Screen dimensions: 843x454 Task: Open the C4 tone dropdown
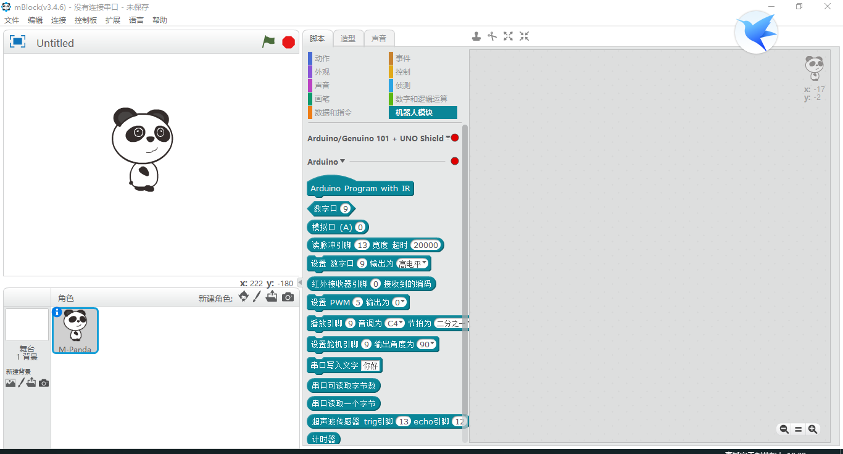394,323
